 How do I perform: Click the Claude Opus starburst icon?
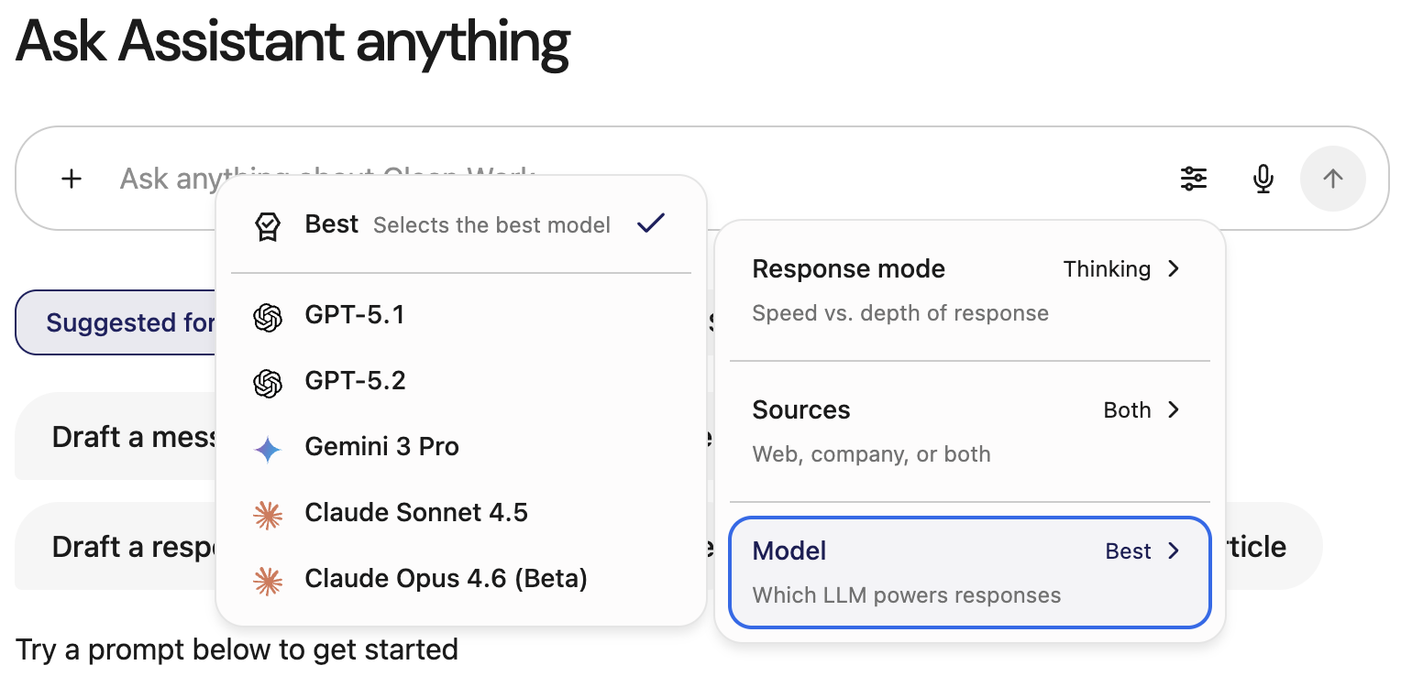tap(267, 581)
